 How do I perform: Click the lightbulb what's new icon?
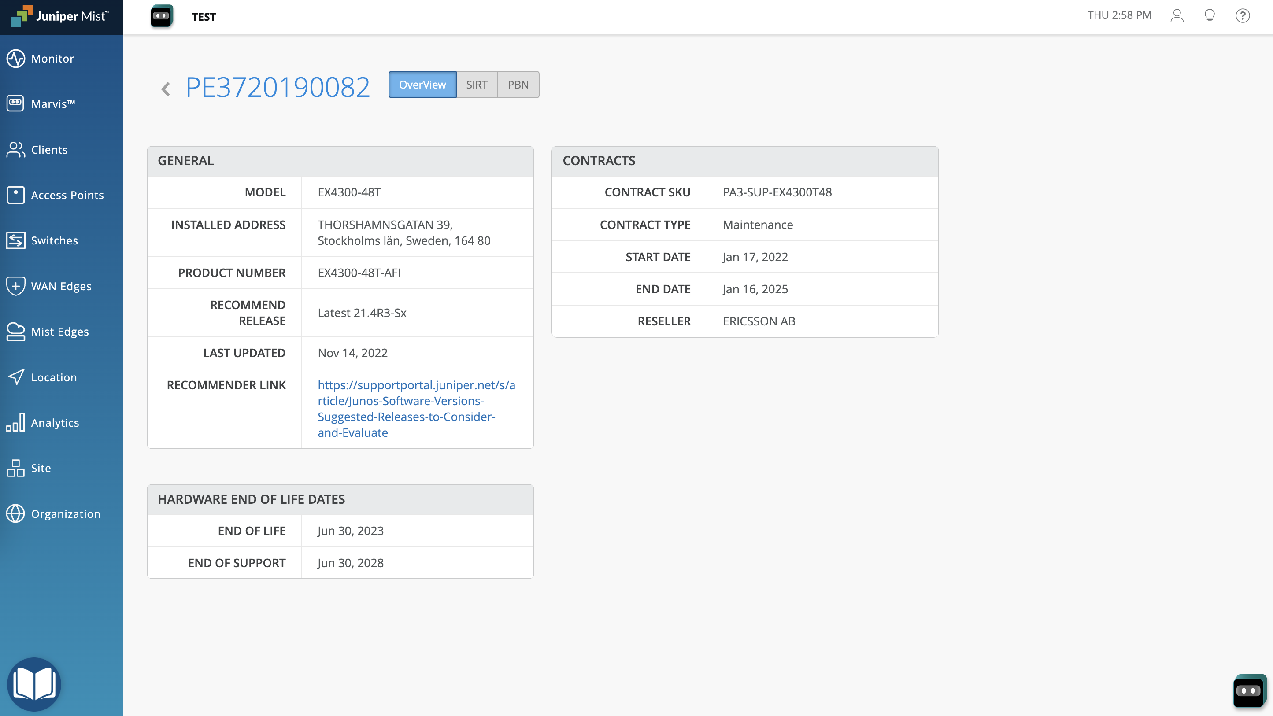[1209, 16]
